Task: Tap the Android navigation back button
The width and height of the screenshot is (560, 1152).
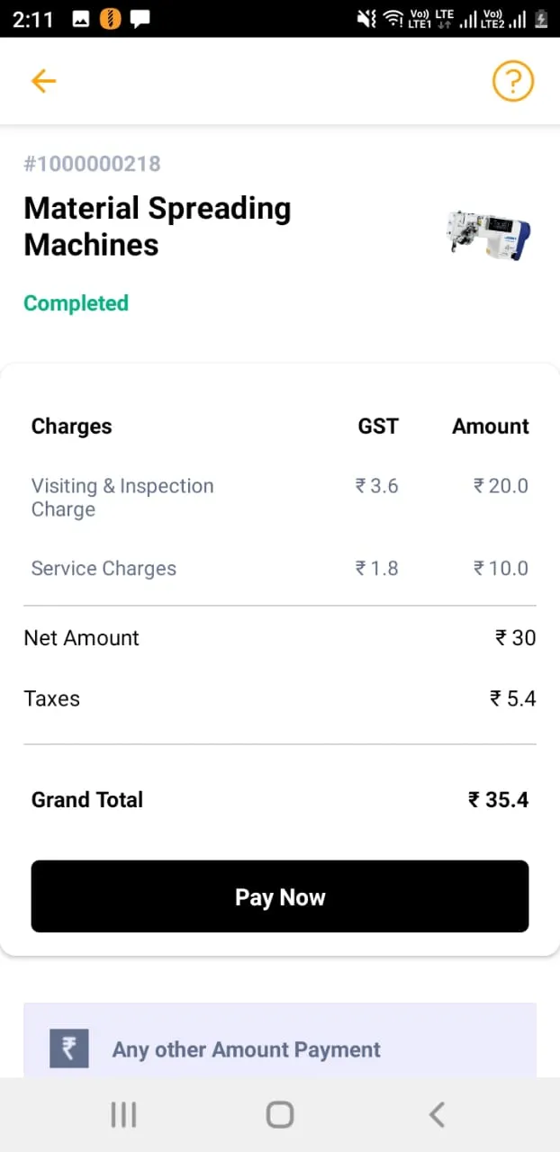Action: (437, 1115)
